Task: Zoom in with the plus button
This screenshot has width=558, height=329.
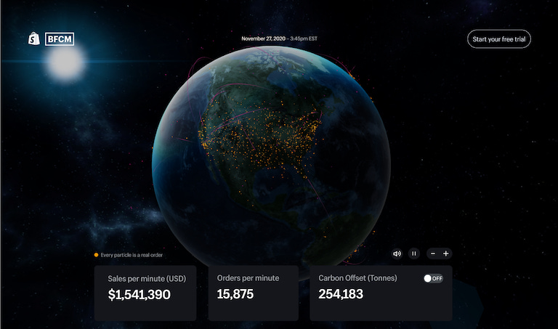Action: [x=446, y=253]
